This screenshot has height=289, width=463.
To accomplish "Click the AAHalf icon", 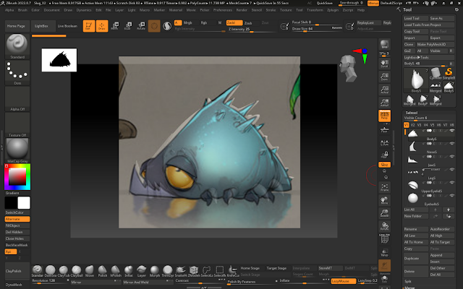I will click(x=384, y=103).
